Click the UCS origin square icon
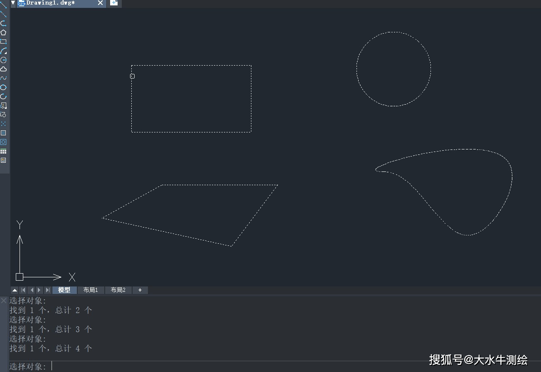The image size is (541, 372). click(x=20, y=277)
